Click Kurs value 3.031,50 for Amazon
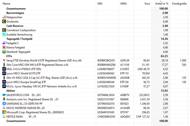 (145, 99)
